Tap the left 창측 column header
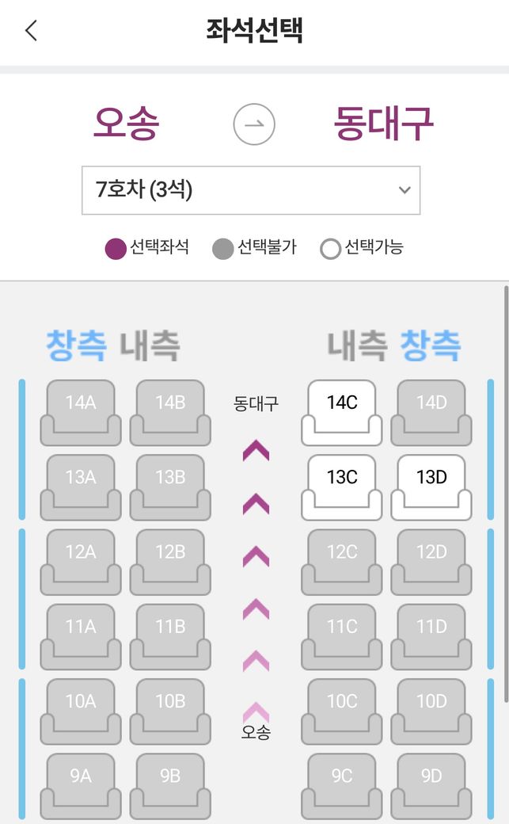The image size is (509, 824). tap(75, 345)
